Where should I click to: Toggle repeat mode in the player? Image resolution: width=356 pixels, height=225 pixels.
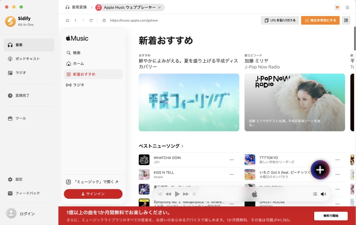tap(194, 194)
